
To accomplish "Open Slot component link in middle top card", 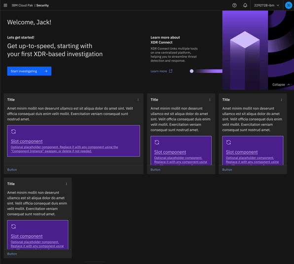I will [x=170, y=152].
